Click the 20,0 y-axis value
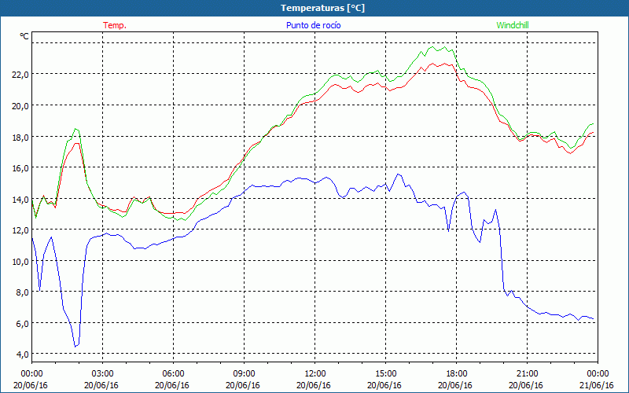The height and width of the screenshot is (393, 629). (20, 106)
